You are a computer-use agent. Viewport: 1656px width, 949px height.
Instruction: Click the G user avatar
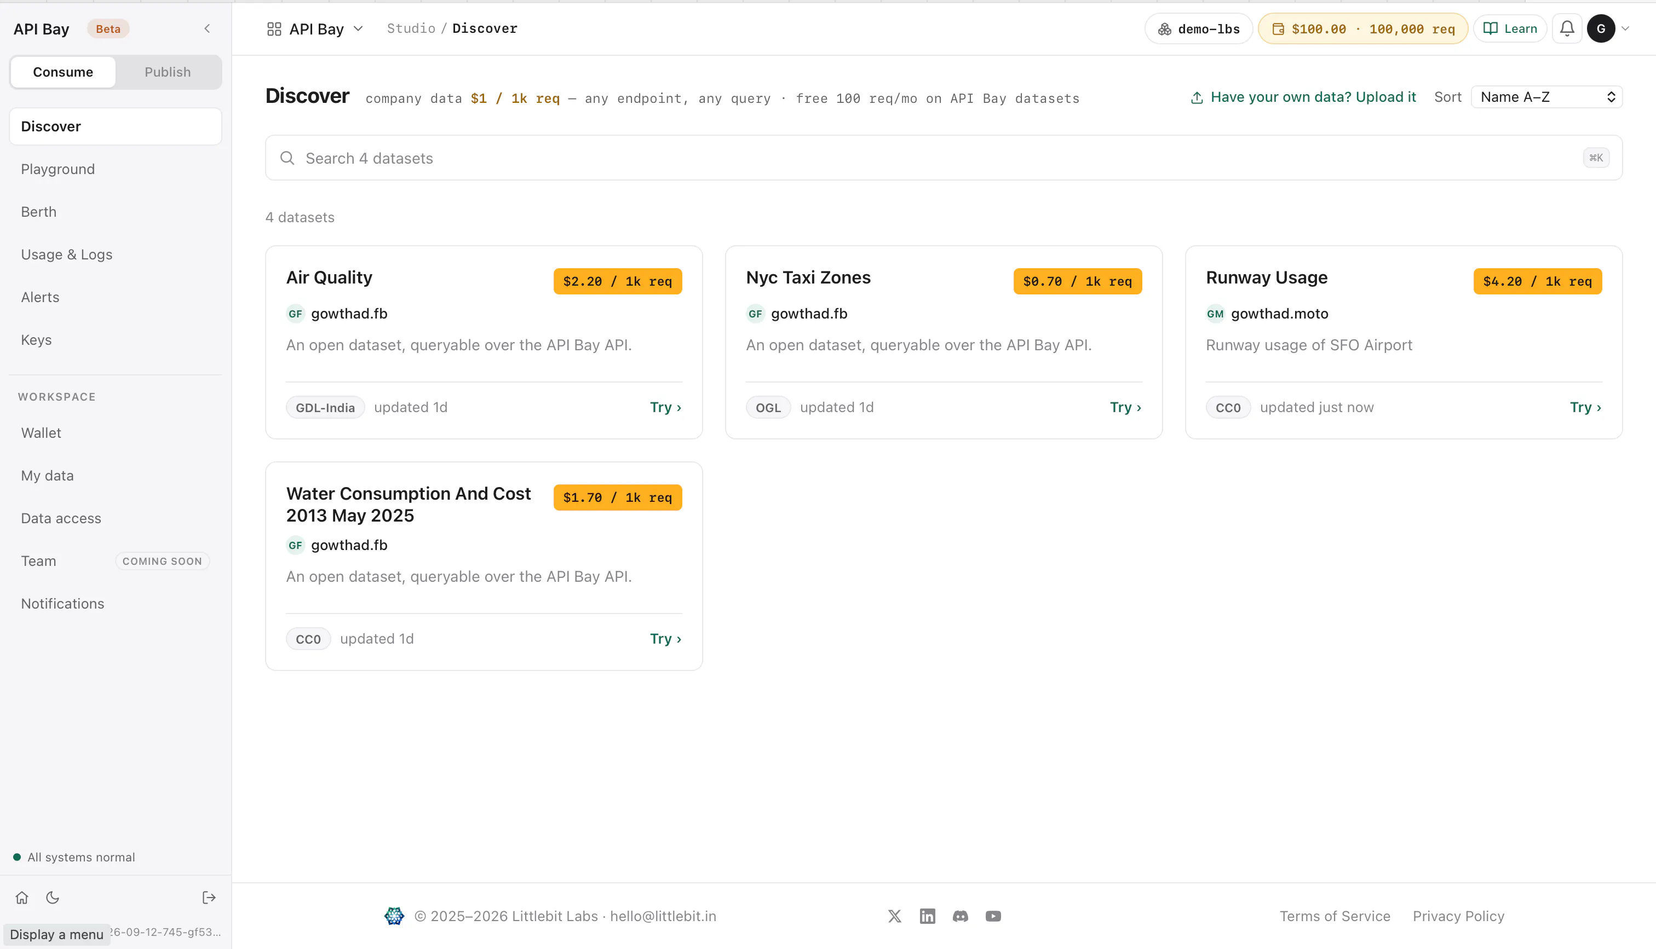(x=1601, y=28)
